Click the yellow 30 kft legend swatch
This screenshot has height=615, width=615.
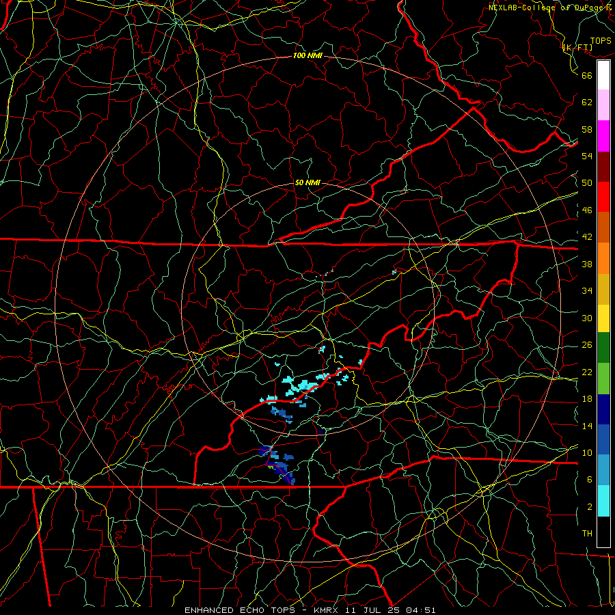(603, 318)
